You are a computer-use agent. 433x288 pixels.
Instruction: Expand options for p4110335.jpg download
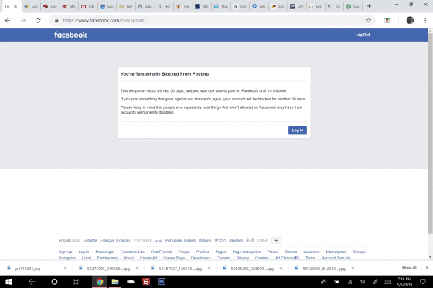(66, 268)
